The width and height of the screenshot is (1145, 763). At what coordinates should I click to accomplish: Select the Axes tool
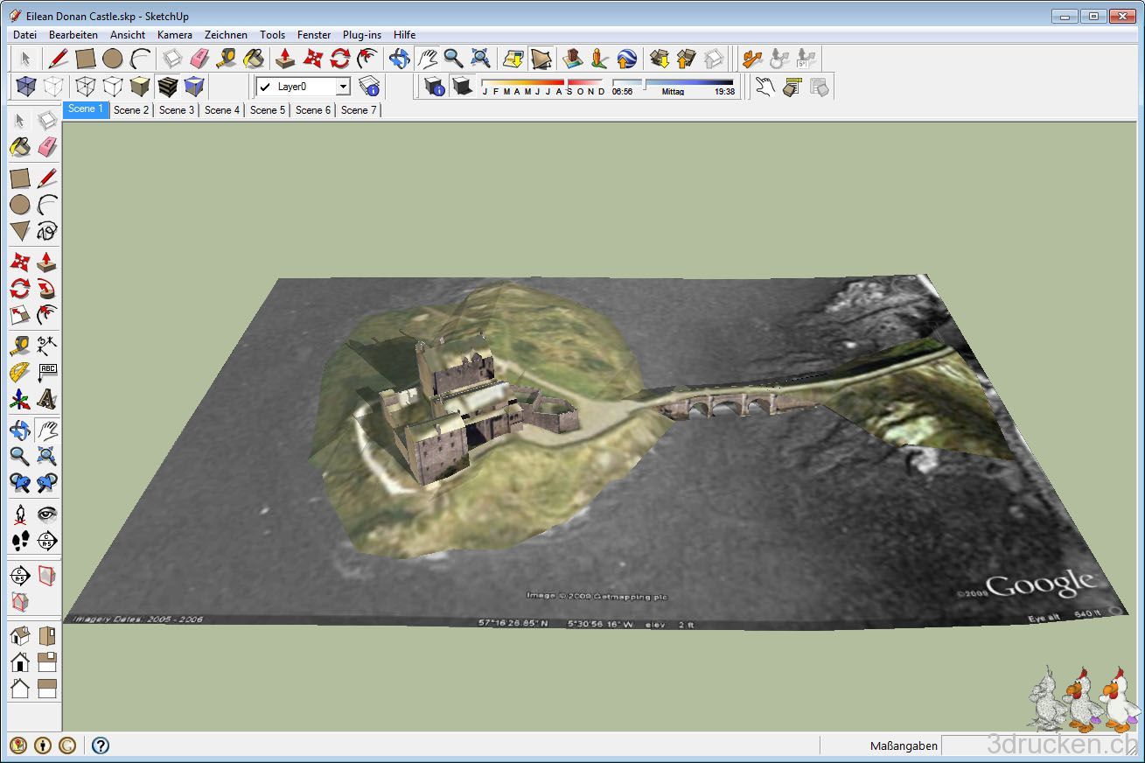(19, 400)
